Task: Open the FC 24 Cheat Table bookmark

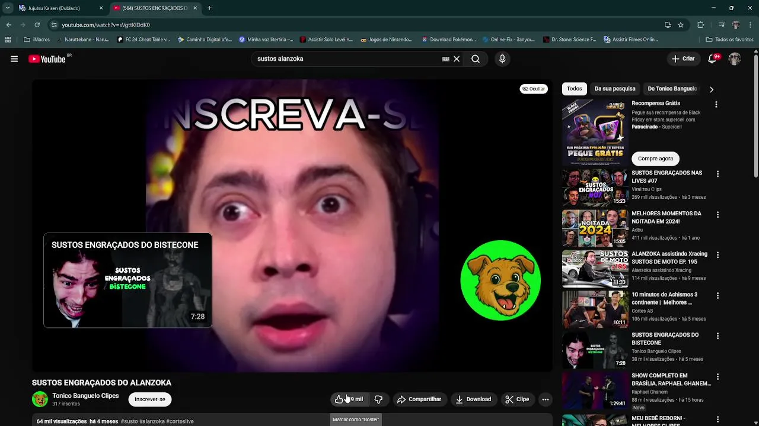Action: (x=143, y=40)
